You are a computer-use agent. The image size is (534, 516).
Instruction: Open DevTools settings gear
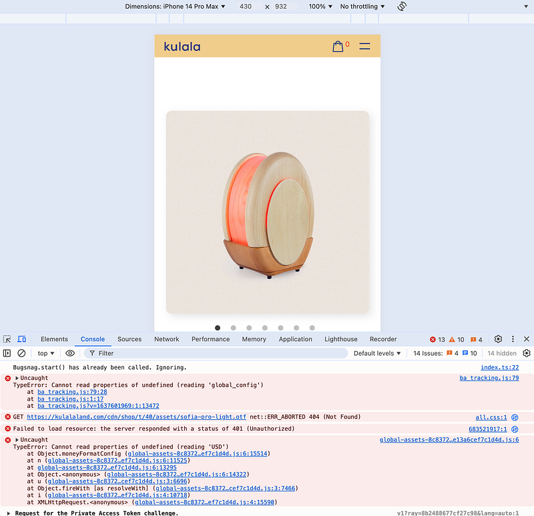coord(497,339)
